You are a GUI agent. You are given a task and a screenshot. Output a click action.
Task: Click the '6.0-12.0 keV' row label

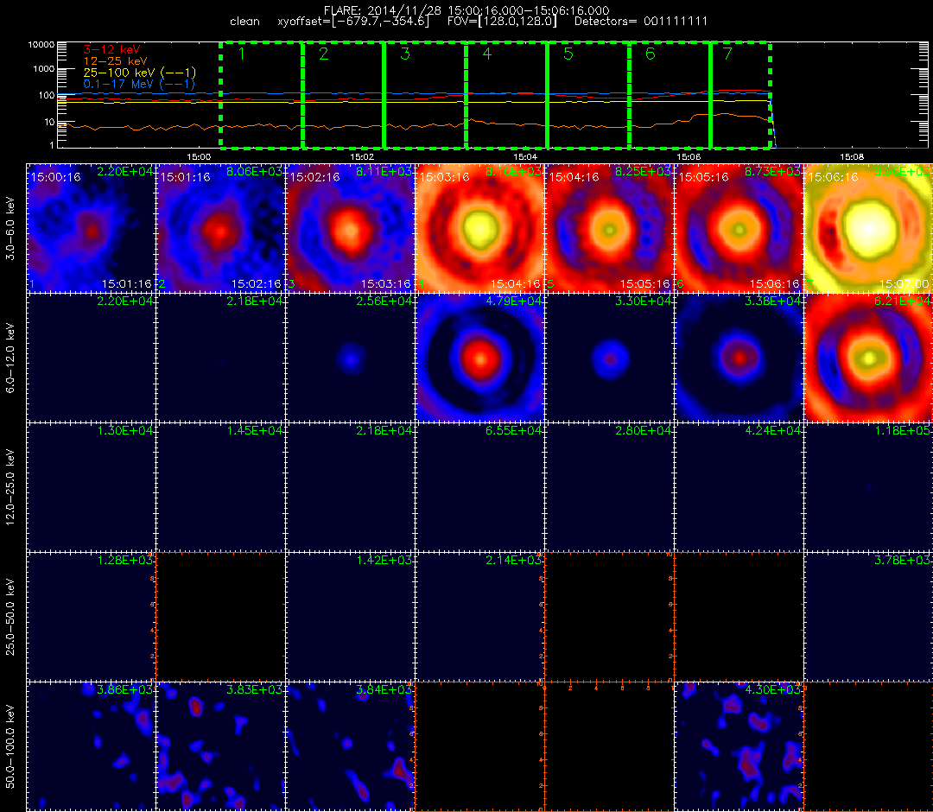pyautogui.click(x=10, y=358)
